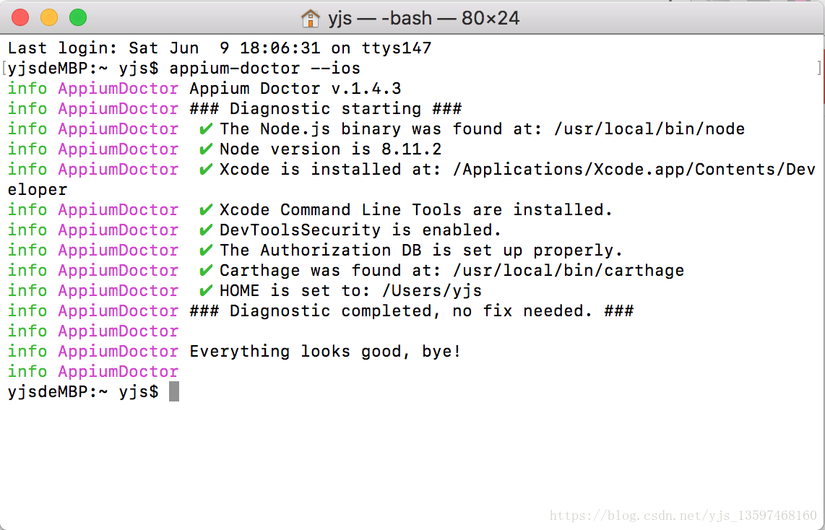Click the 'Last login' line at top
The height and width of the screenshot is (530, 825).
click(x=220, y=48)
